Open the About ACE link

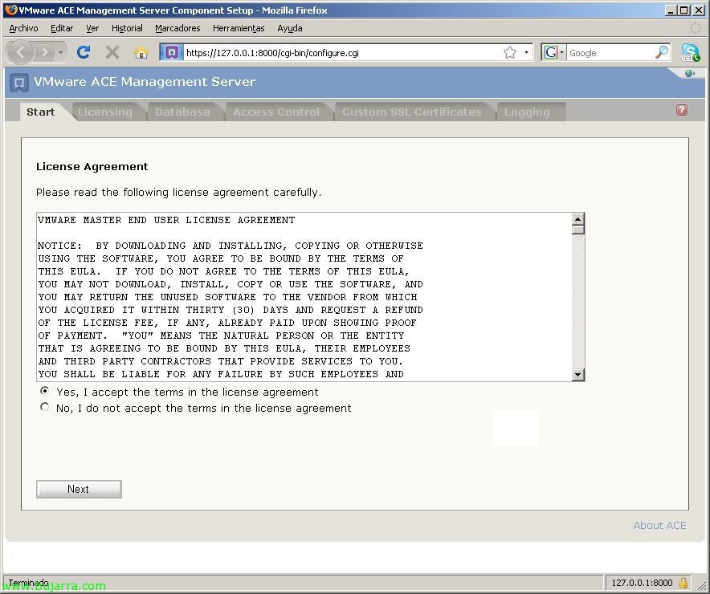pyautogui.click(x=659, y=525)
